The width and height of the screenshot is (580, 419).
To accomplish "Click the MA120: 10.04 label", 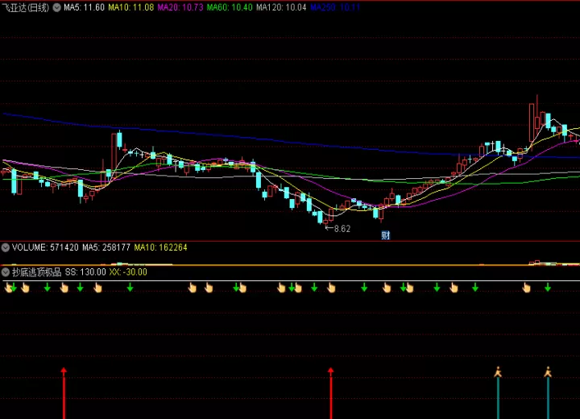I will tap(281, 7).
